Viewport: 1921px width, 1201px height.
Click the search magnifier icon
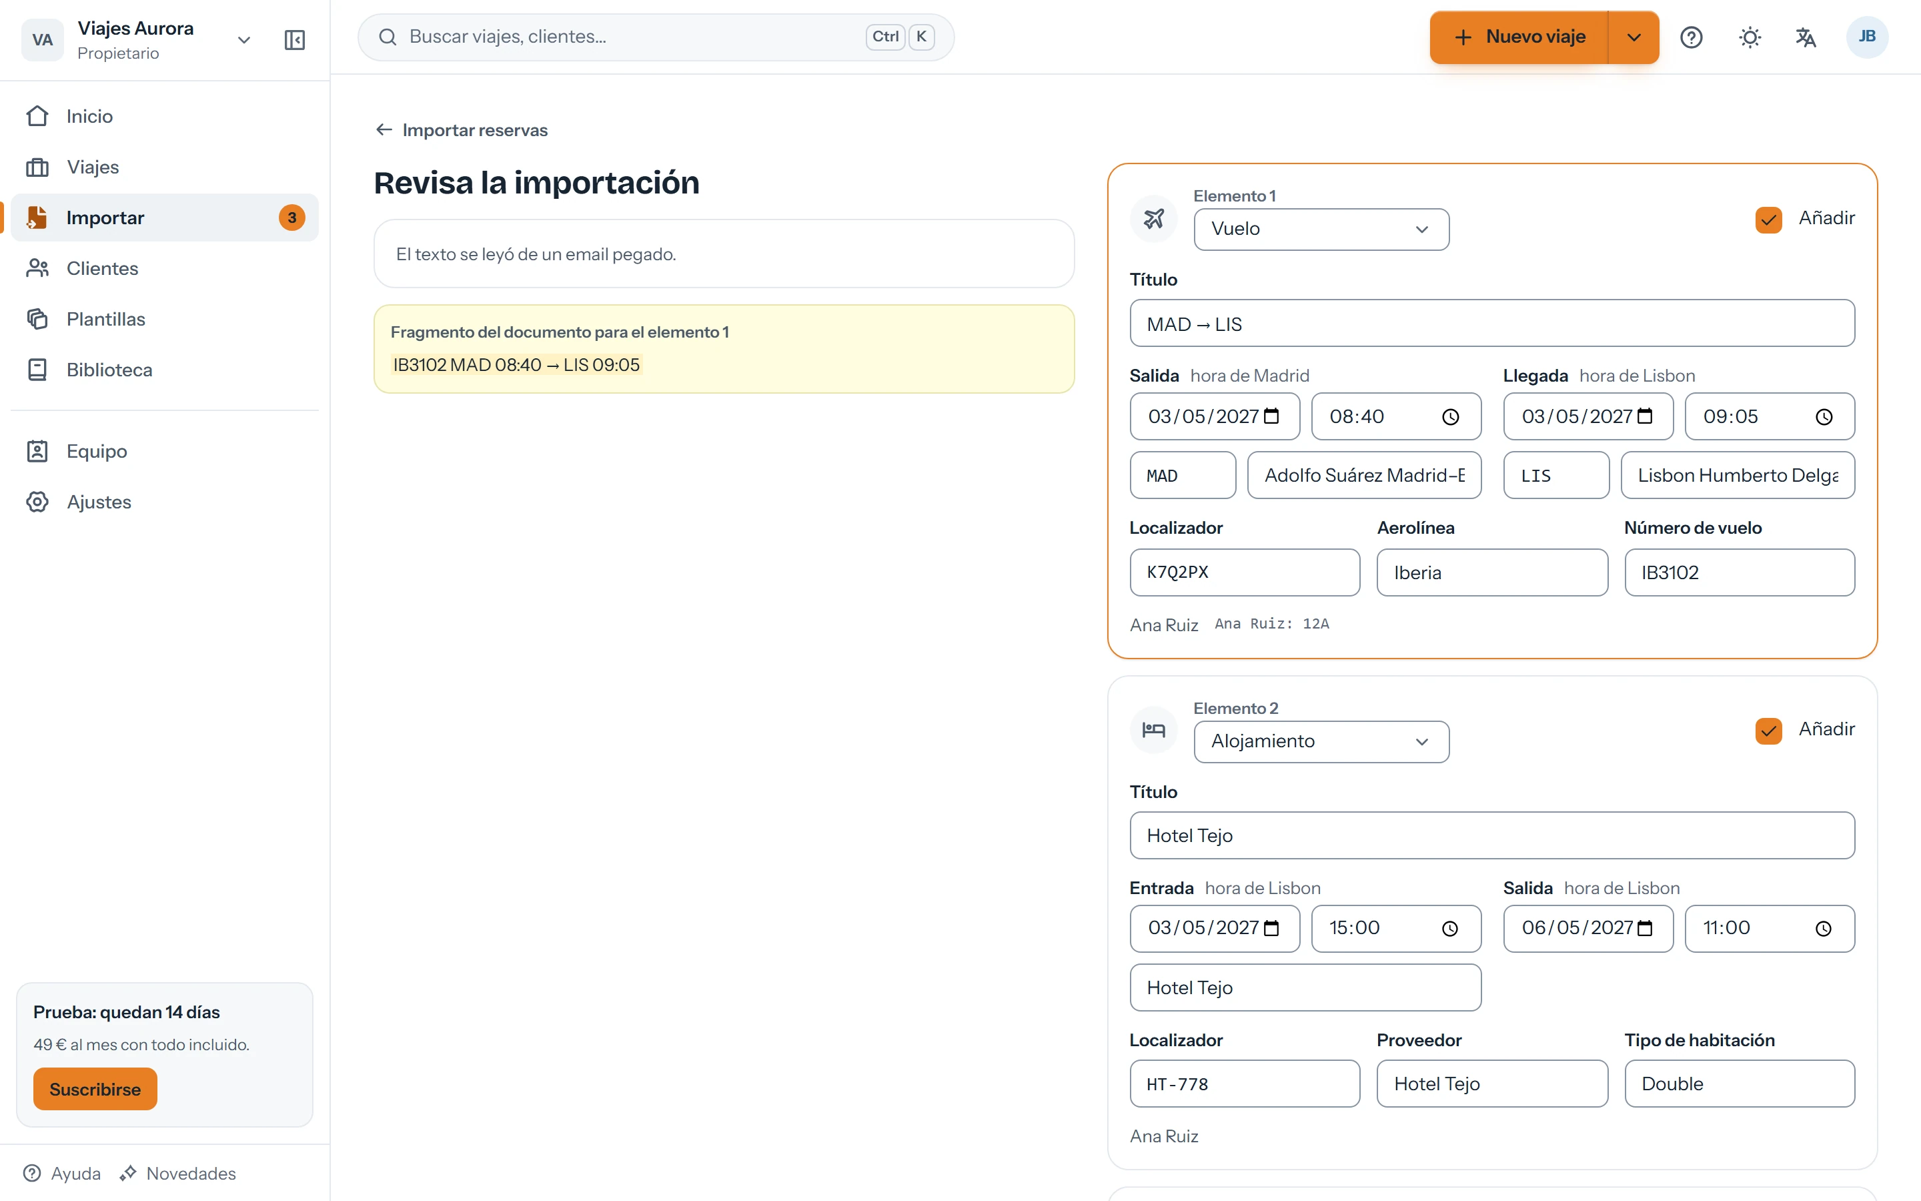pyautogui.click(x=388, y=37)
